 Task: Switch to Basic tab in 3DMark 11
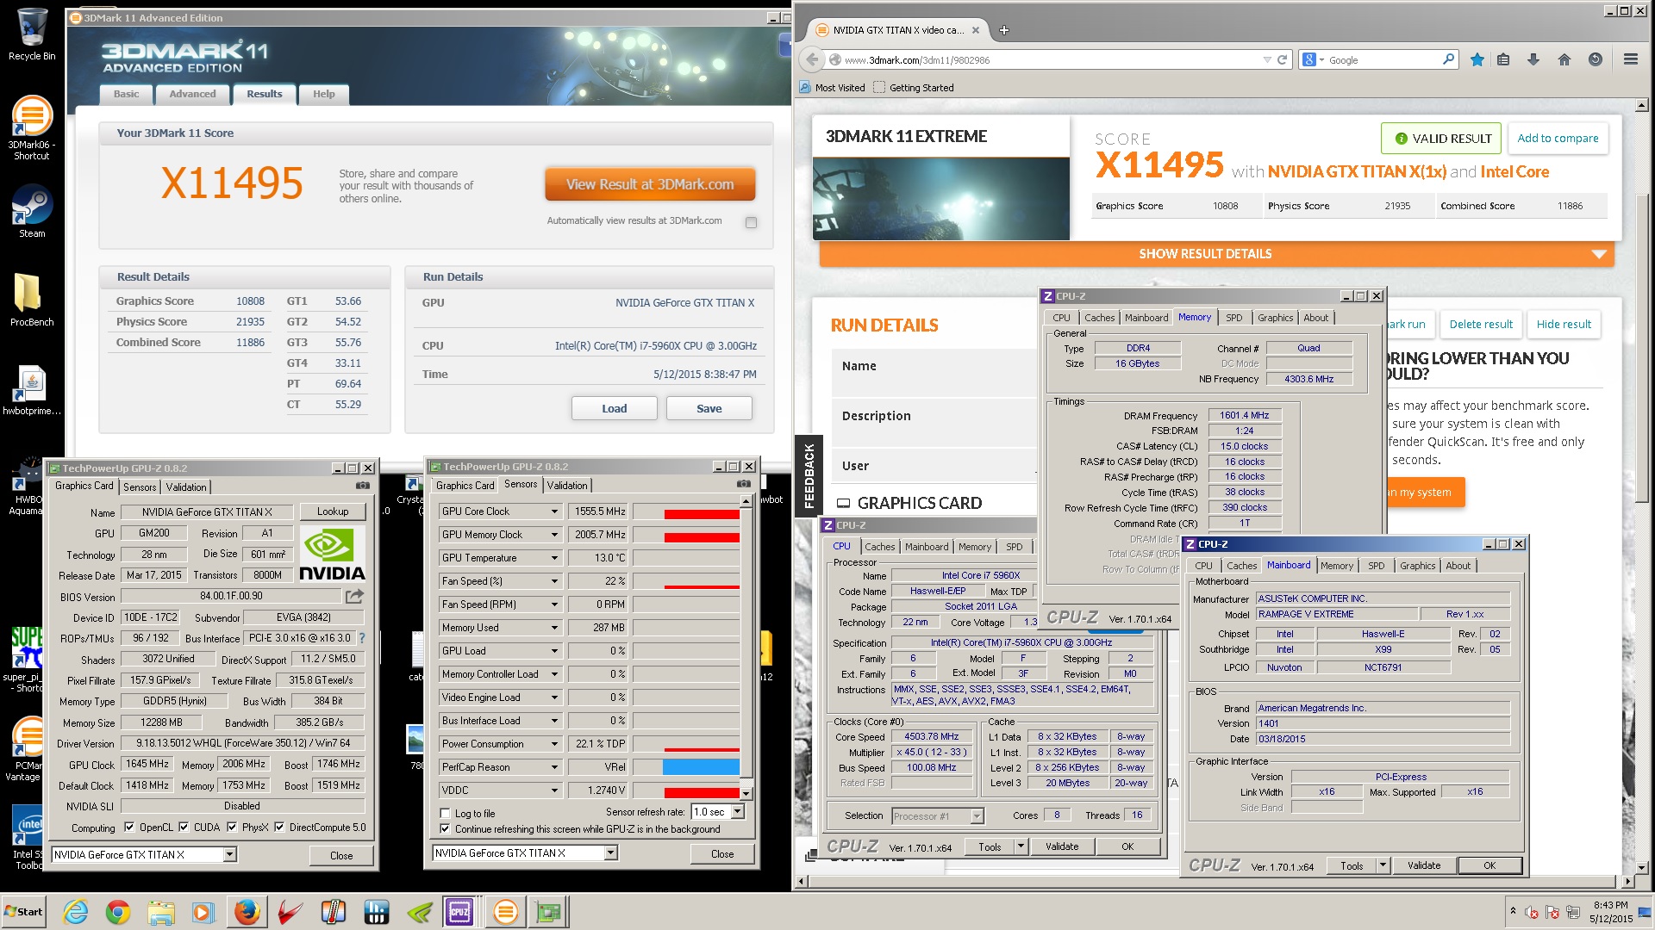click(126, 94)
